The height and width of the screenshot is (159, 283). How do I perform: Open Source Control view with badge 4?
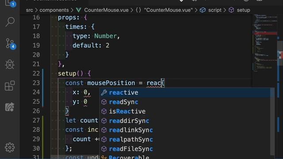[10, 44]
